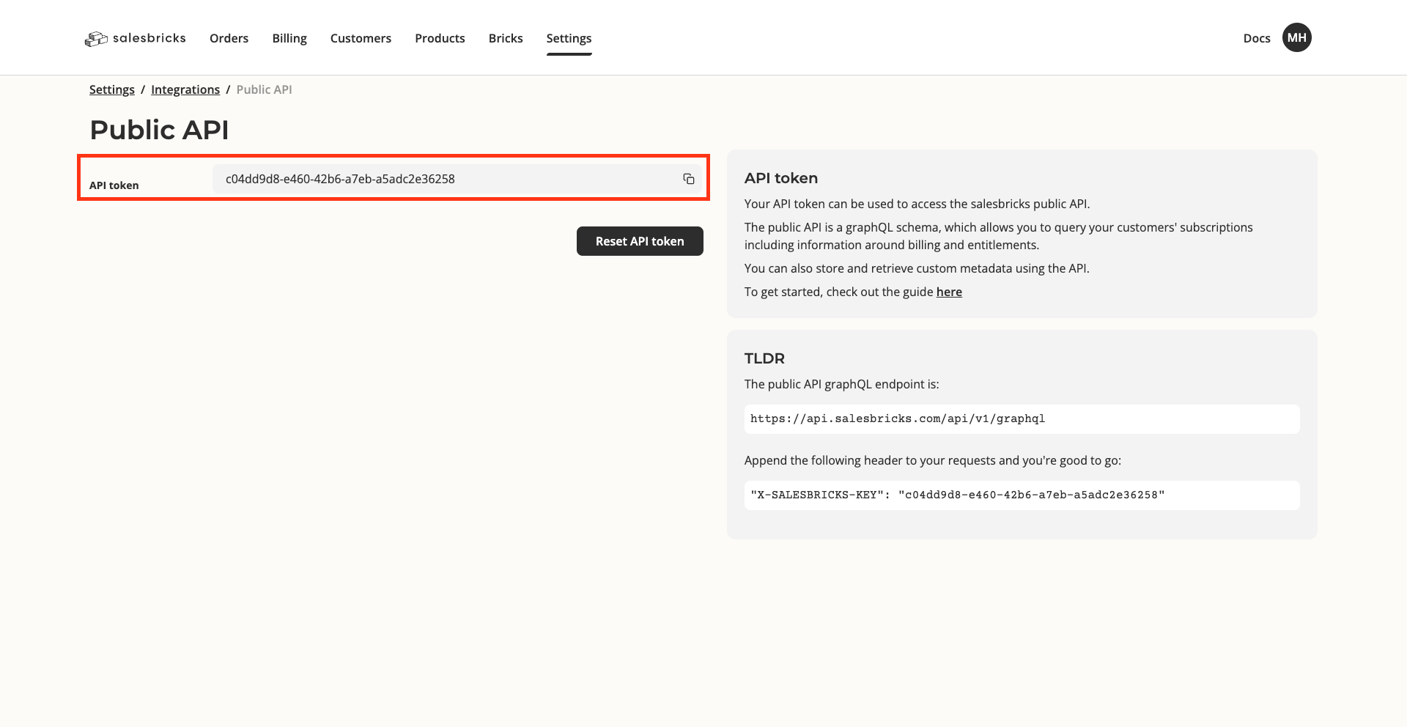Click the X-SALESBRICKS-KEY header code box
Viewport: 1407px width, 727px height.
[x=1022, y=495]
